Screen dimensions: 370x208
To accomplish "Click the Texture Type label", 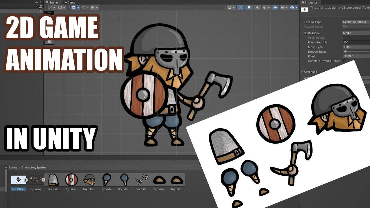I will point(312,22).
